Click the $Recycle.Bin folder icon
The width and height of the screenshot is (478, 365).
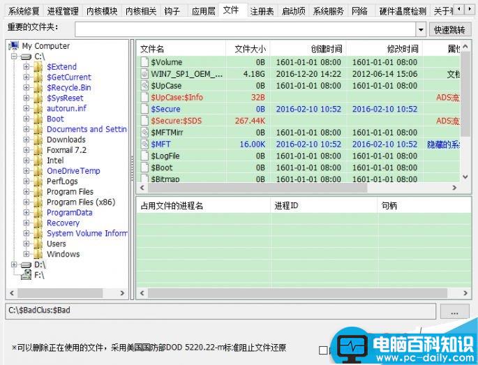(38, 87)
